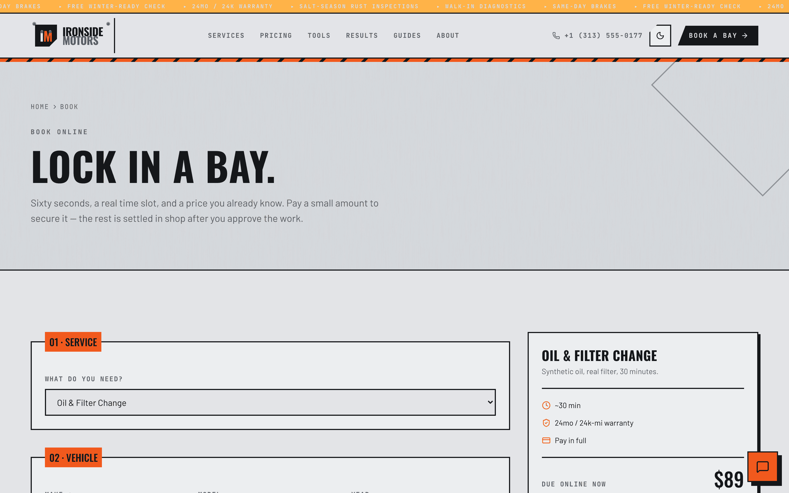Open the Tools menu item

(319, 36)
